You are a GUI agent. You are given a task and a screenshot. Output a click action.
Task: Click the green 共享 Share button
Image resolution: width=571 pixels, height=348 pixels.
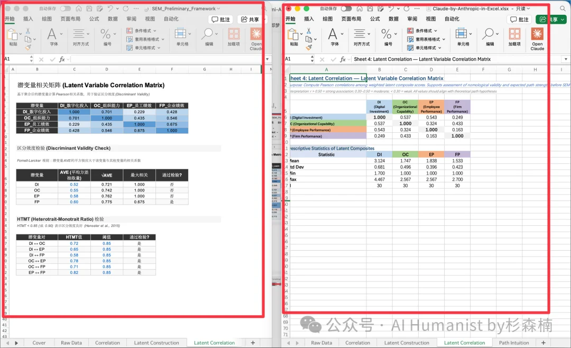point(550,19)
